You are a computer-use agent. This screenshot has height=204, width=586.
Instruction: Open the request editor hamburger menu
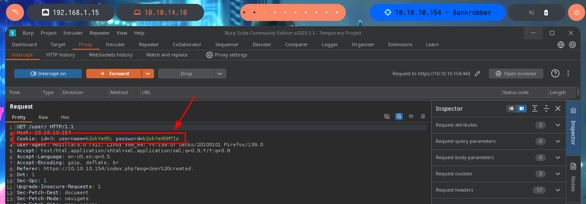point(423,116)
